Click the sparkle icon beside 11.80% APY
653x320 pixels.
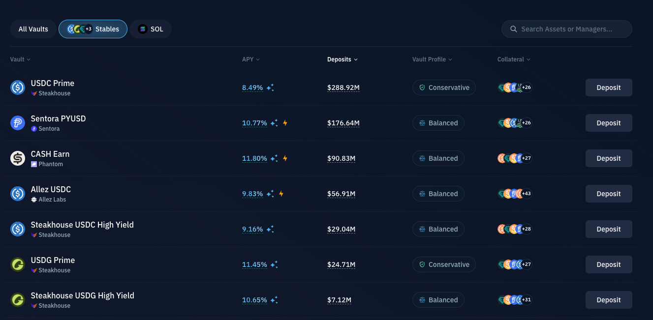click(x=274, y=158)
